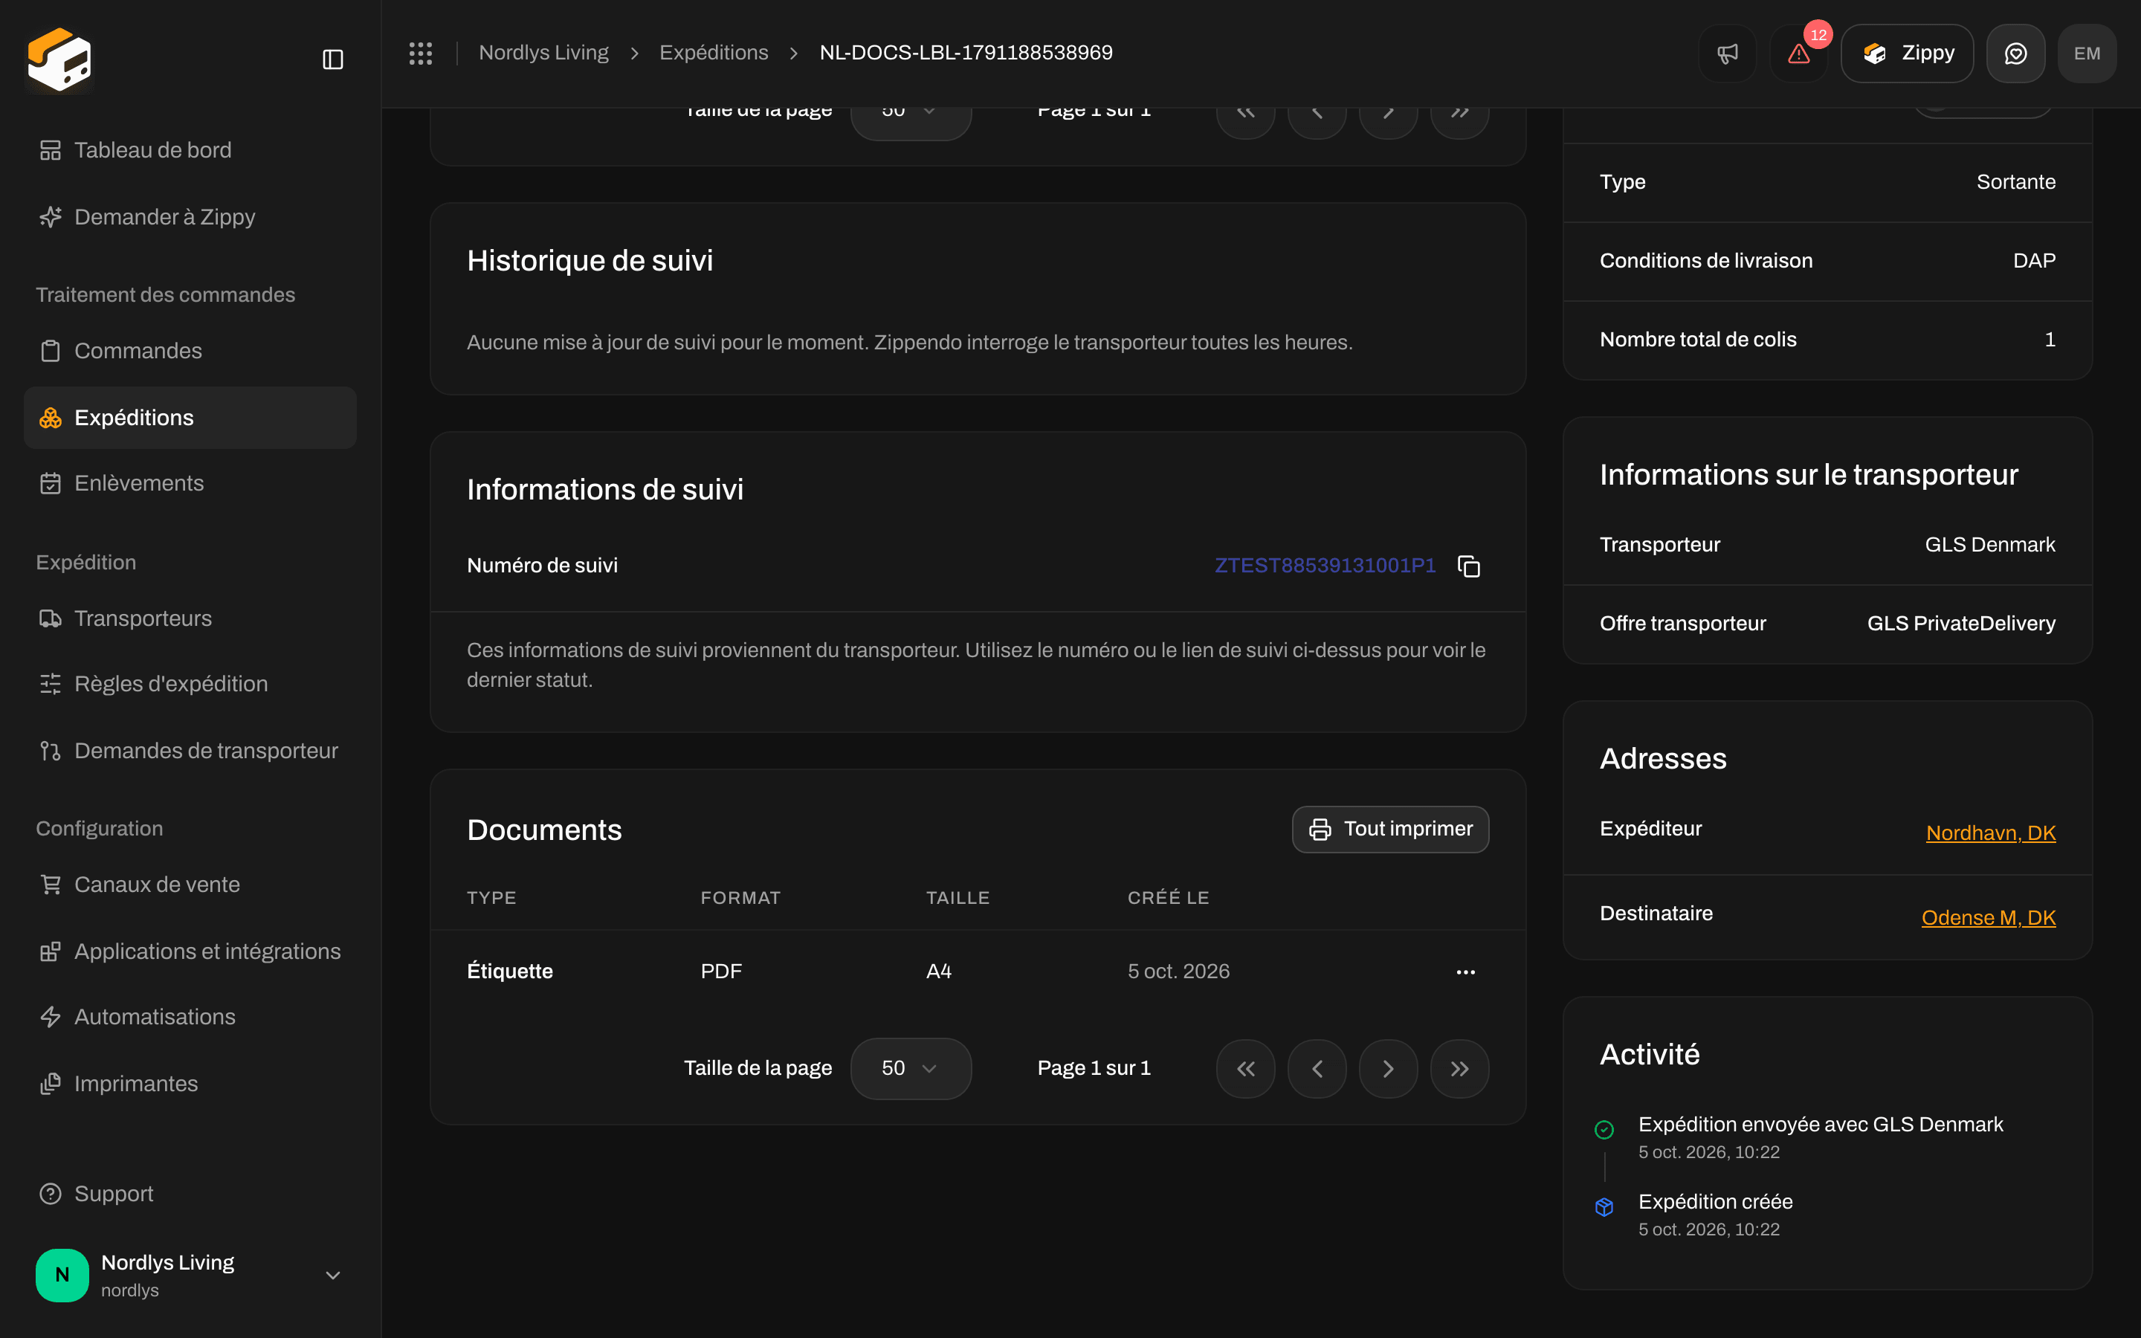The height and width of the screenshot is (1338, 2141).
Task: Open tracking link ZTEST88539131001P1
Action: (x=1325, y=566)
